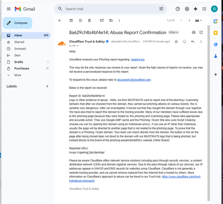Open toolbar More options menu
The image size is (223, 204).
pyautogui.click(x=119, y=20)
